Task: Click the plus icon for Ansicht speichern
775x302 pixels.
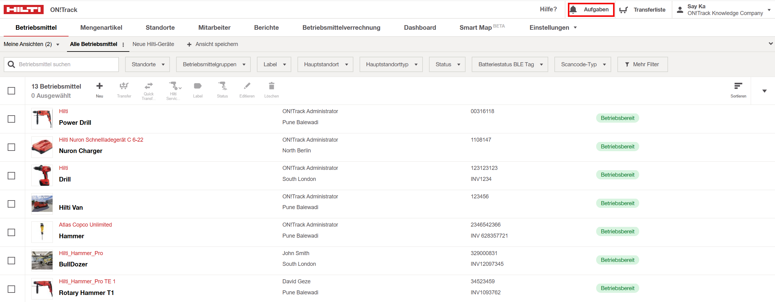Action: click(189, 44)
